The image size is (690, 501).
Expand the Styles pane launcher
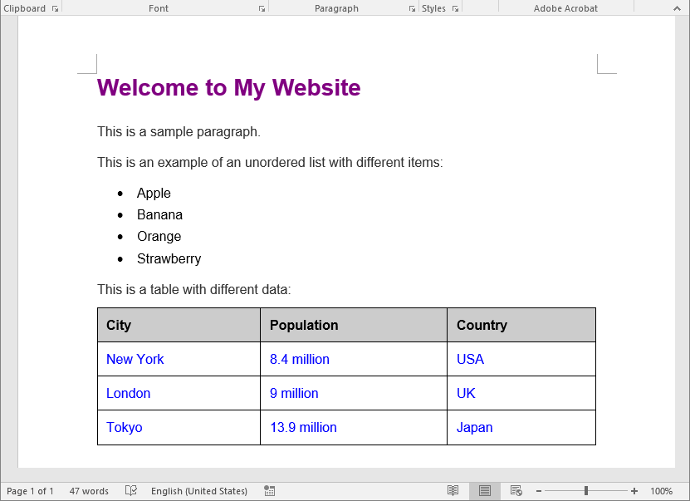(x=454, y=7)
